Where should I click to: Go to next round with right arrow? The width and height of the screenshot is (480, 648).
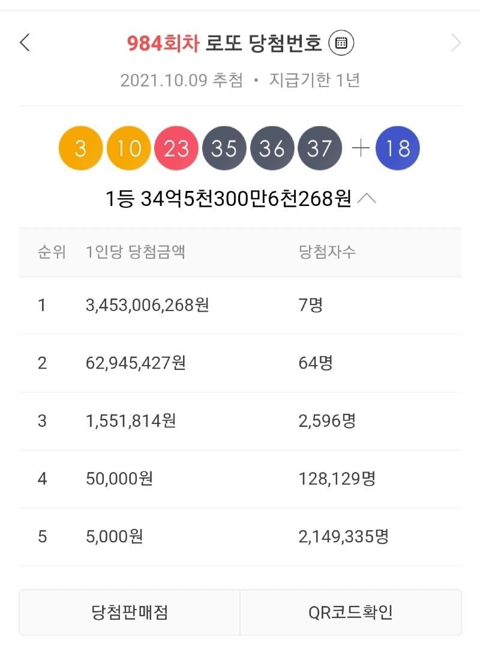point(455,43)
